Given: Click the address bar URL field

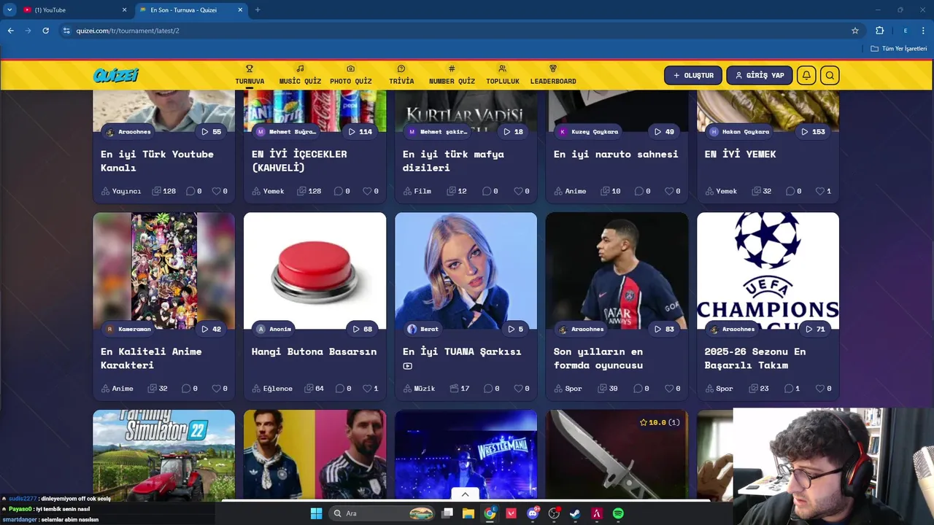Looking at the screenshot, I should click(452, 31).
